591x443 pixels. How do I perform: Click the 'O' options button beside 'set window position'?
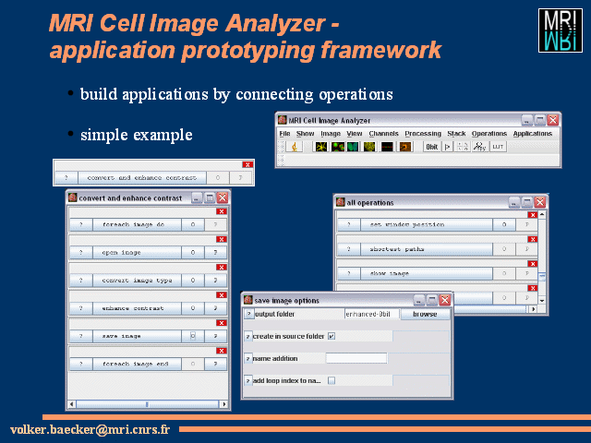504,224
